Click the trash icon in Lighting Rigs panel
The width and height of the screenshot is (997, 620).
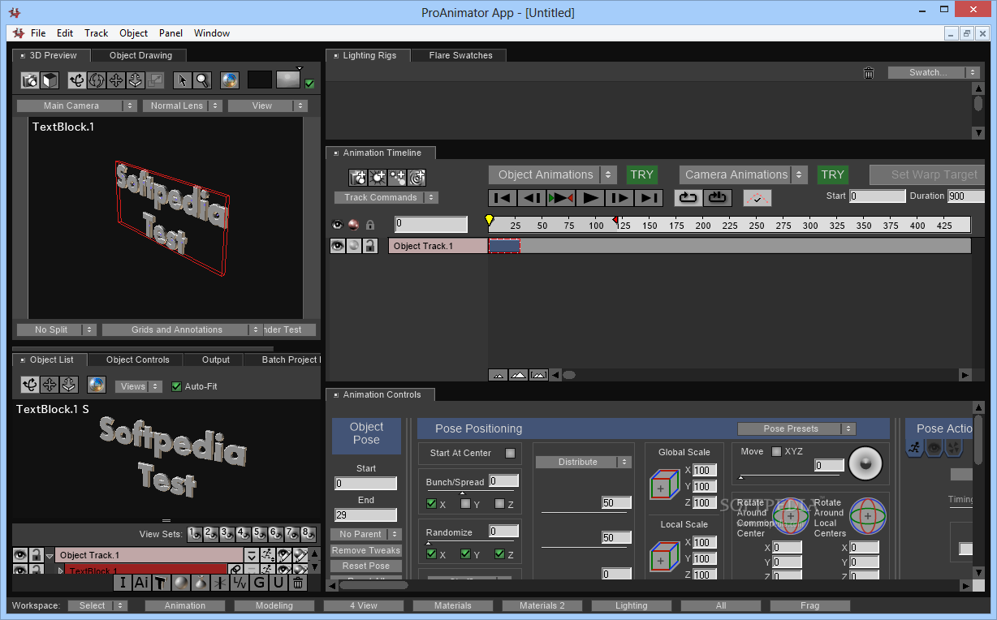click(869, 73)
